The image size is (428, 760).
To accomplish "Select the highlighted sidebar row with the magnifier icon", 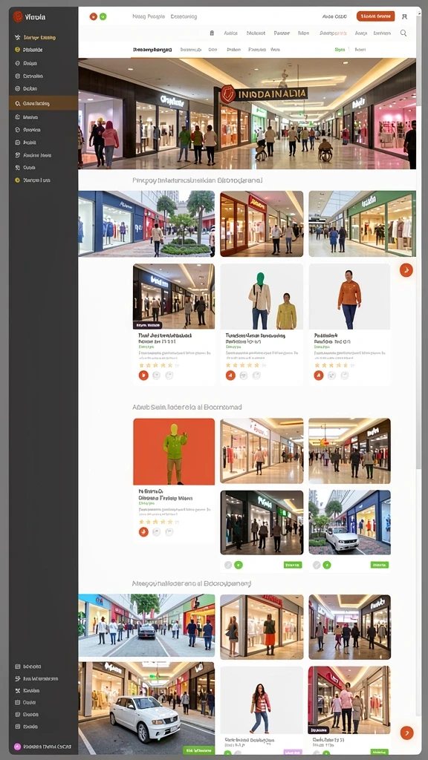I will point(43,103).
